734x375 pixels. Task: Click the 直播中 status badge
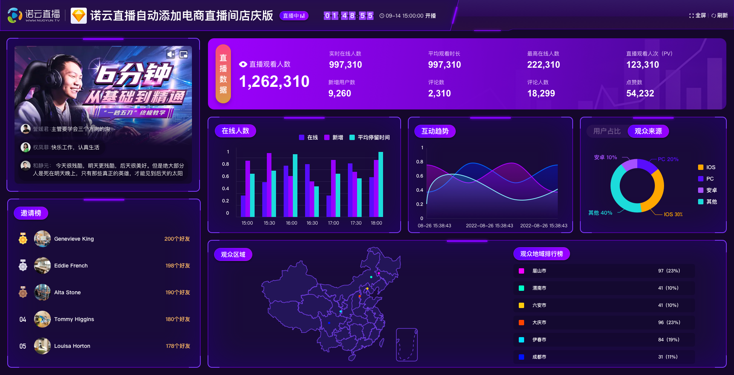point(294,16)
